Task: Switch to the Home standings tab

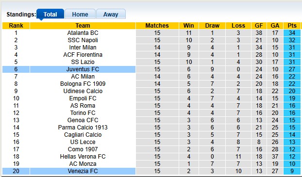Action: click(80, 14)
